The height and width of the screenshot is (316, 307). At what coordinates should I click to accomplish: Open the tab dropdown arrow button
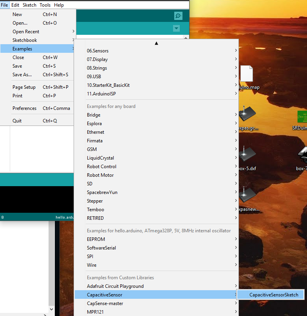click(x=177, y=28)
